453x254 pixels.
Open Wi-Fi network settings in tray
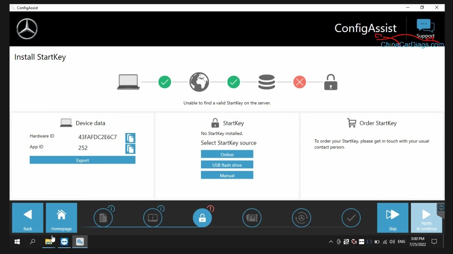coord(385,242)
